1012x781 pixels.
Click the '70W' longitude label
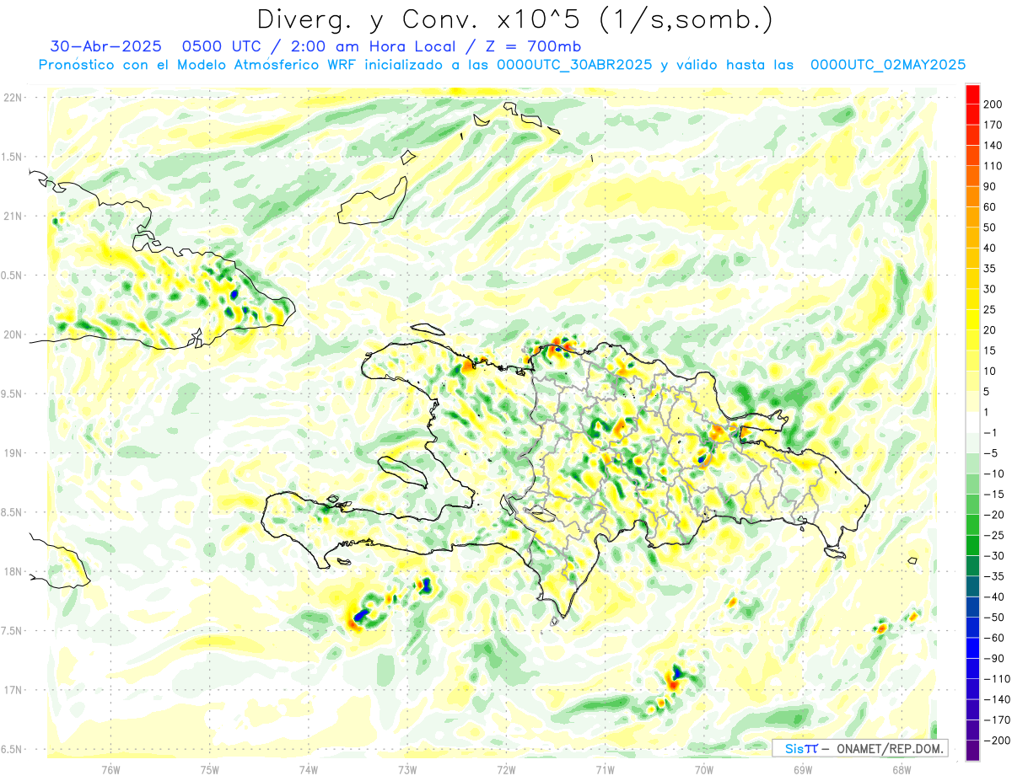coord(704,769)
